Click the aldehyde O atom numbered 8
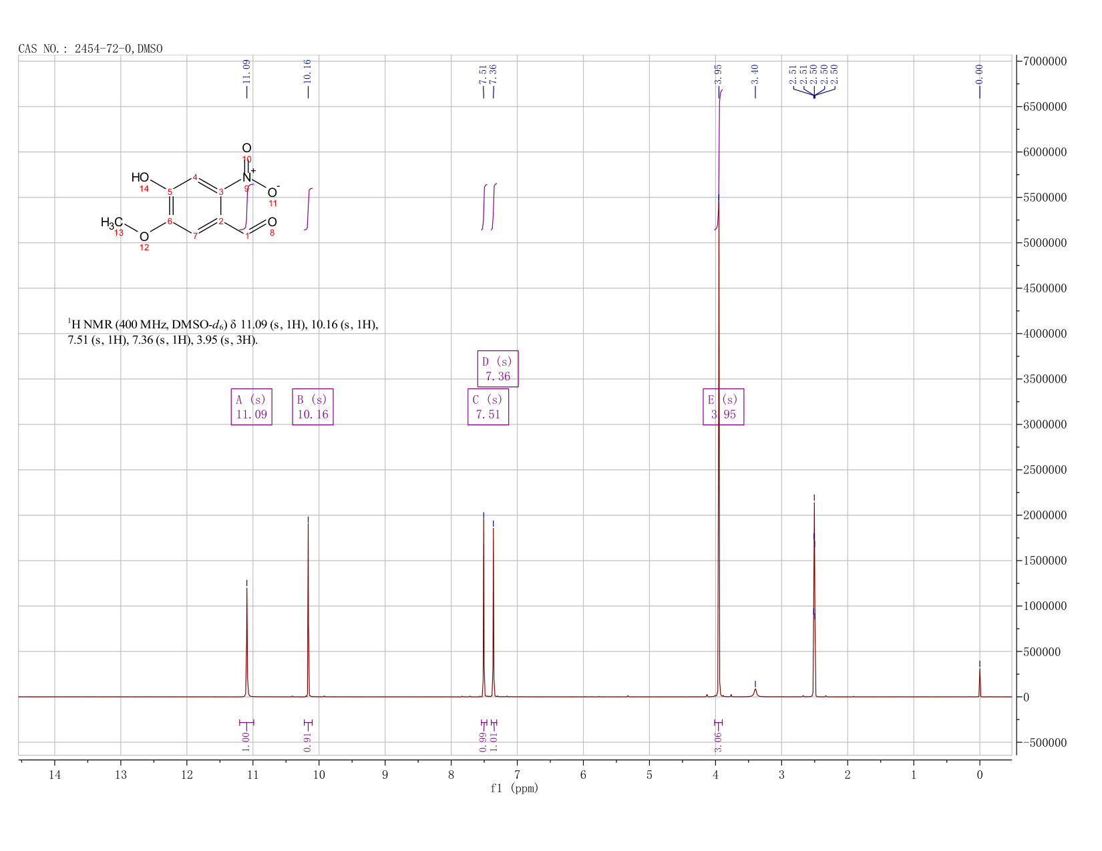This screenshot has width=1102, height=851. (272, 222)
